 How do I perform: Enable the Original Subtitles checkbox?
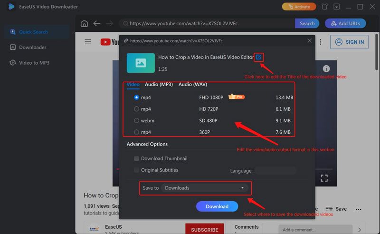pyautogui.click(x=136, y=170)
